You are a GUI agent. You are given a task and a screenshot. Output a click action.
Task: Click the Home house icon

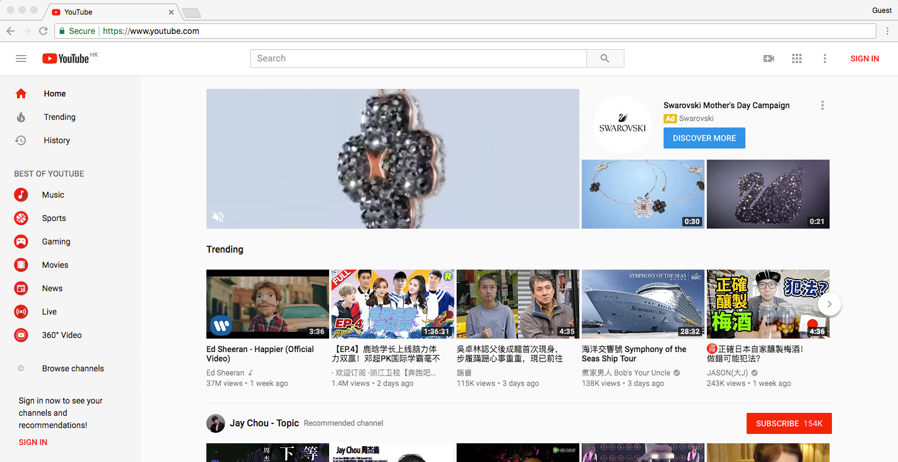(x=21, y=94)
